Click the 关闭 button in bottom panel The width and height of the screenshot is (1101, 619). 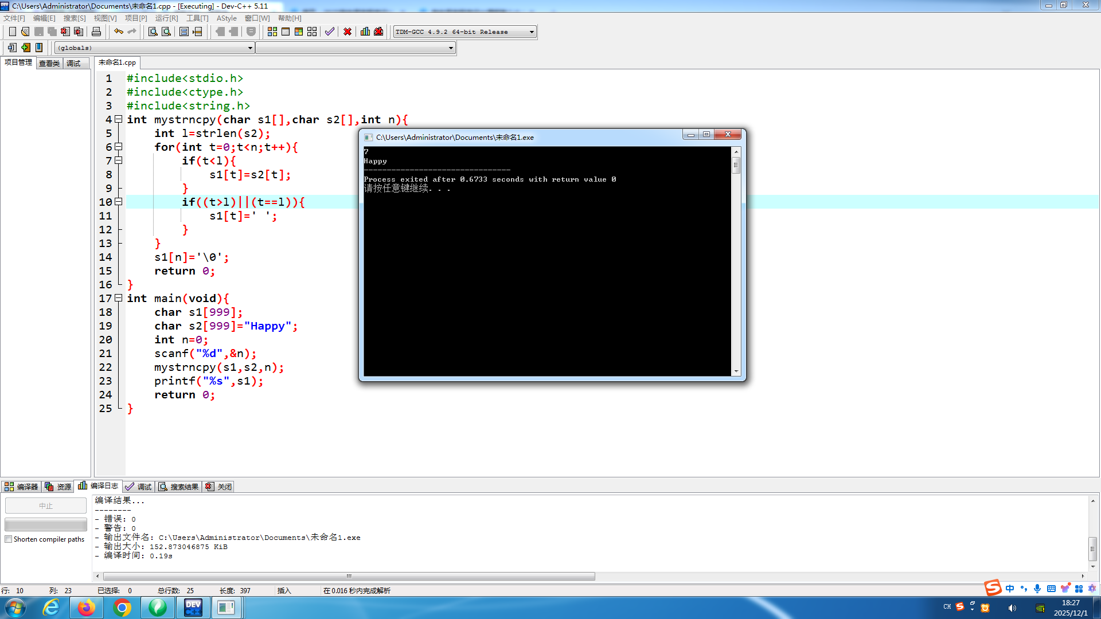pos(219,487)
